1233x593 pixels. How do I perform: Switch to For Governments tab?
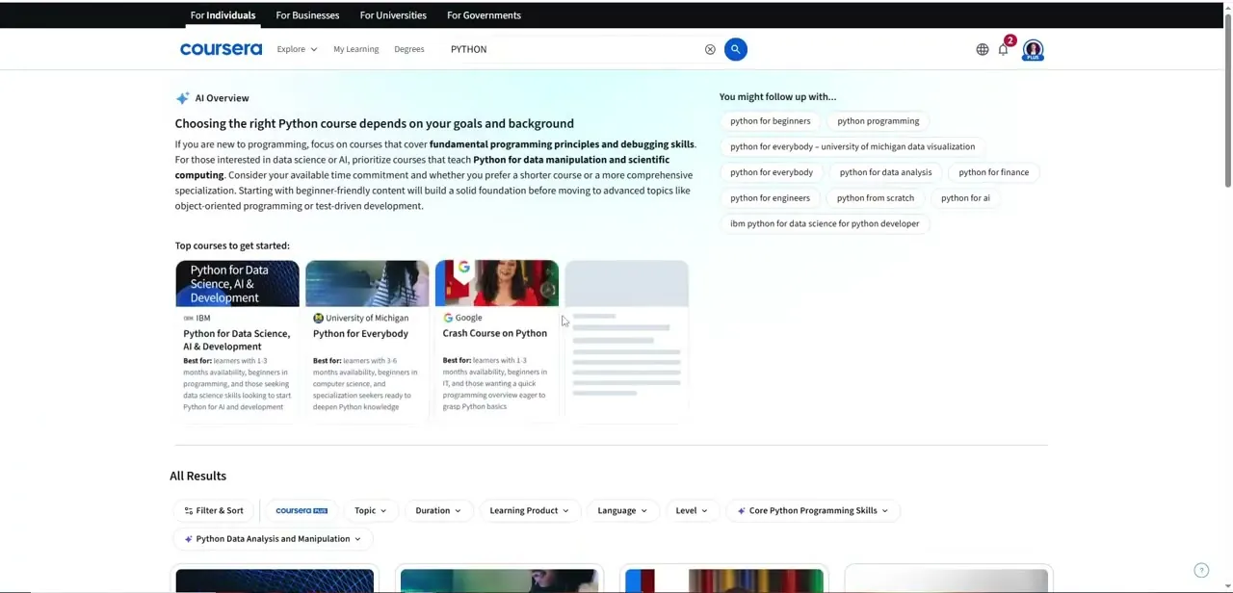pyautogui.click(x=484, y=15)
